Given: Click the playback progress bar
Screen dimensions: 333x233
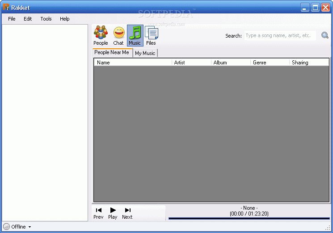Looking at the screenshot, I should tap(249, 218).
